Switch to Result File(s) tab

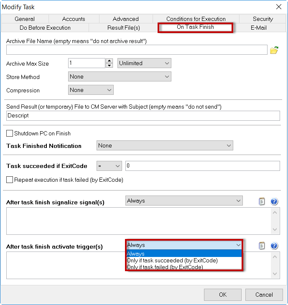(124, 28)
